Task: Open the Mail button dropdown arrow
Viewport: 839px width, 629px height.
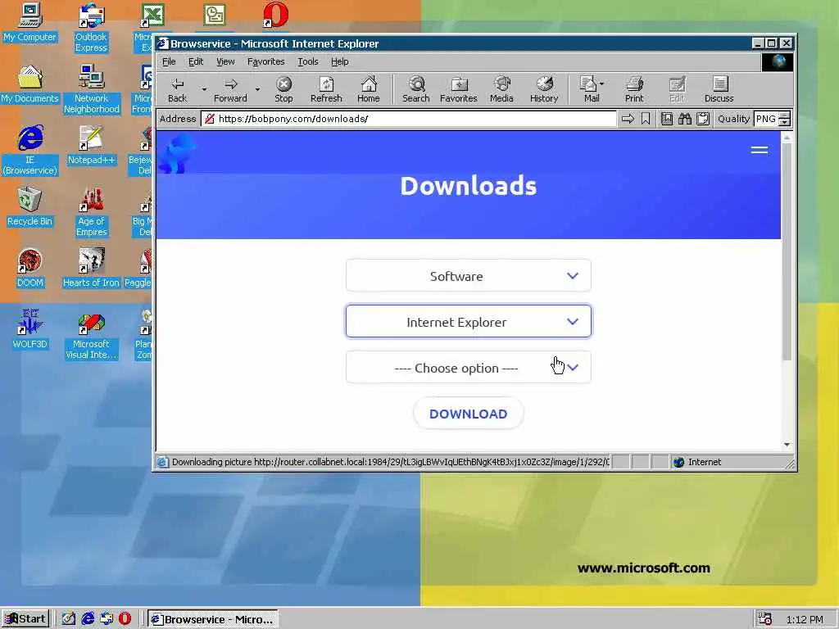Action: [602, 84]
